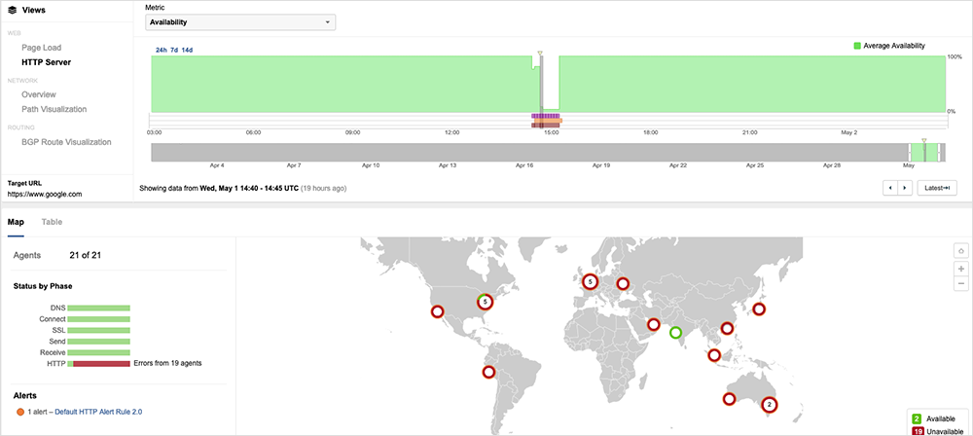
Task: Click the map home reset icon
Action: pyautogui.click(x=961, y=250)
